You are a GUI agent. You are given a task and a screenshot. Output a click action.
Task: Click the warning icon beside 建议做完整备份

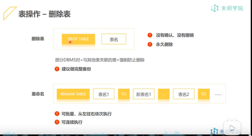click(57, 69)
